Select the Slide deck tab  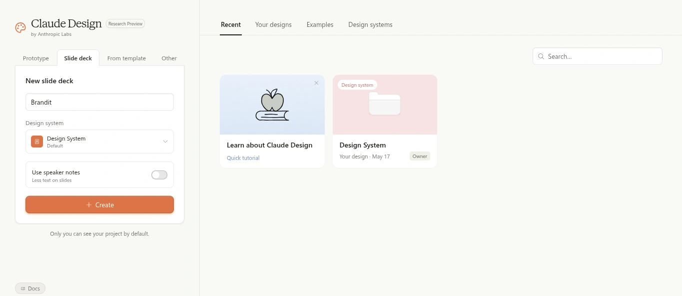(x=78, y=58)
